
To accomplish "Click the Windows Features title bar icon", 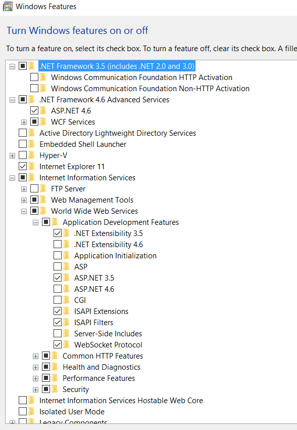I will tap(8, 6).
